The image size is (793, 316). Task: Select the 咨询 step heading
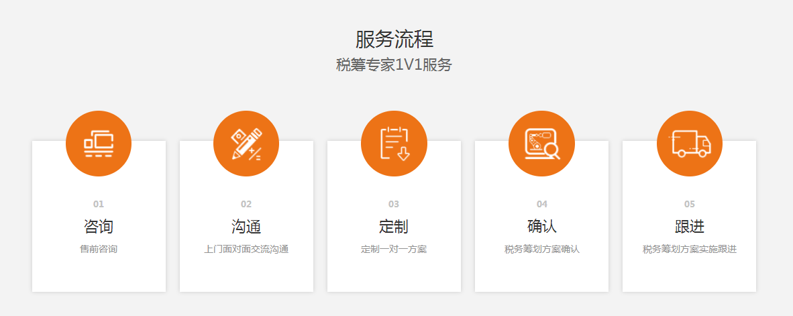[x=99, y=226]
